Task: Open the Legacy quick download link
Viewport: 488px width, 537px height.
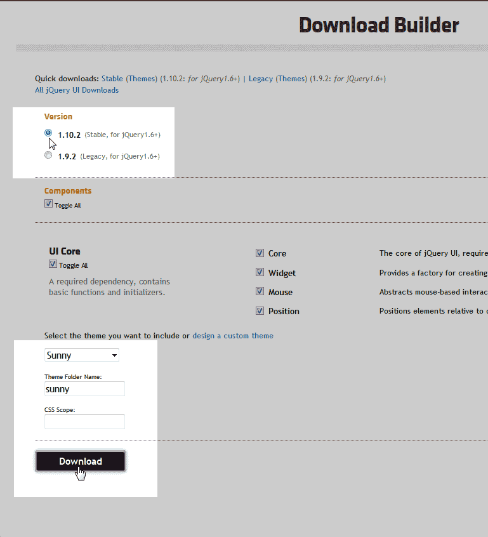Action: (261, 79)
